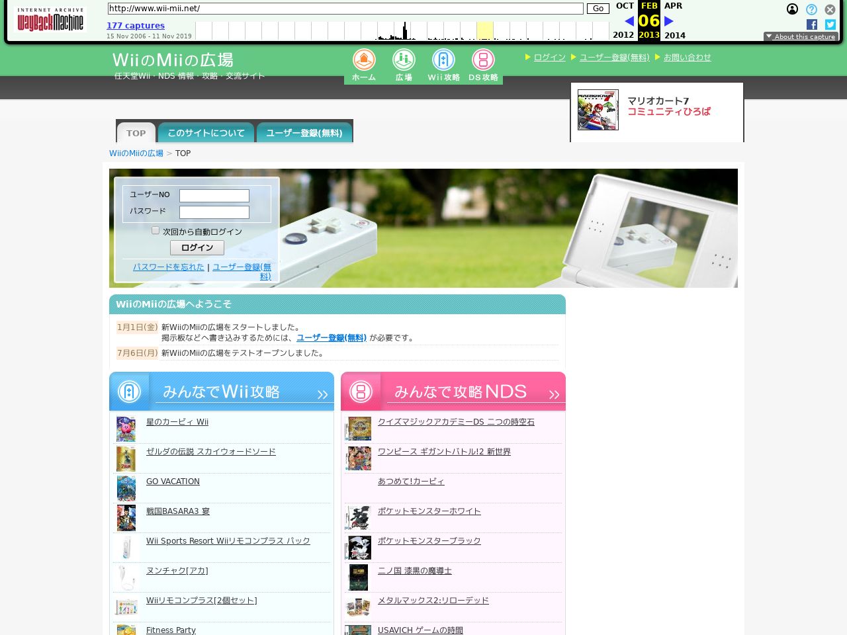Open 戦国BASARA3 宴 link
Viewport: 847px width, 635px height.
(178, 511)
